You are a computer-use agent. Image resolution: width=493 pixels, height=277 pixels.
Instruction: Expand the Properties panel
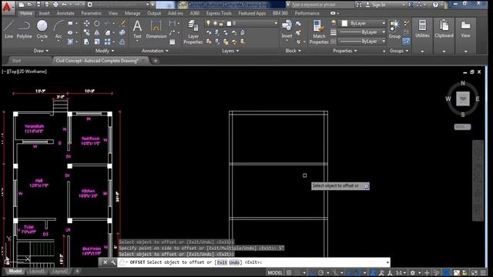[345, 51]
